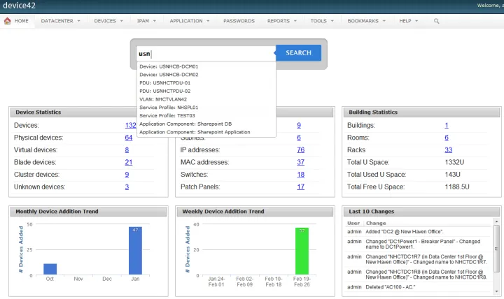
Task: Expand the IPAM dropdown arrow
Action: point(154,21)
